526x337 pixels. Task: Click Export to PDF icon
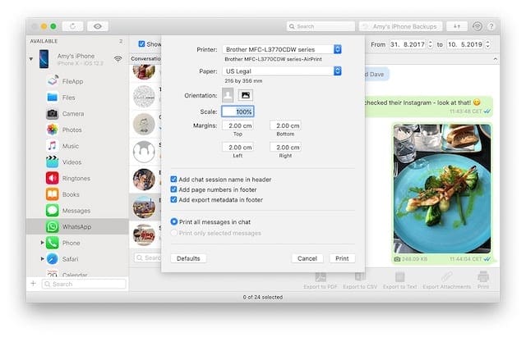point(321,277)
